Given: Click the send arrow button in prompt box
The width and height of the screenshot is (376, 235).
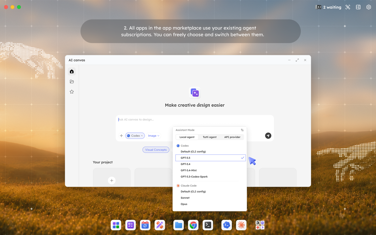Looking at the screenshot, I should click(268, 135).
